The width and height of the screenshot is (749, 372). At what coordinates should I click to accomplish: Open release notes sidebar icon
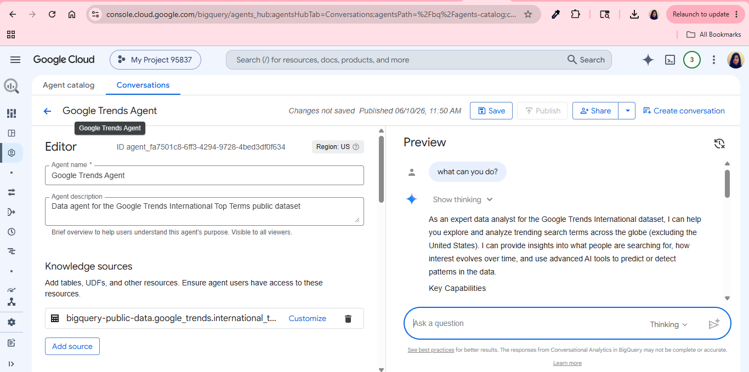(x=12, y=343)
